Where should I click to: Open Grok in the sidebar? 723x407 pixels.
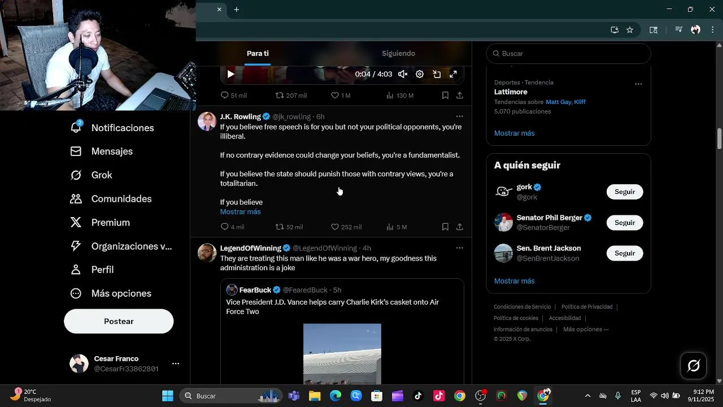coord(91,175)
